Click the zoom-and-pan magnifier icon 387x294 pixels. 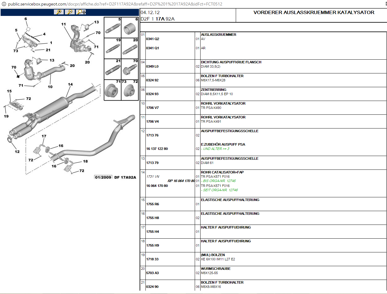pos(81,12)
